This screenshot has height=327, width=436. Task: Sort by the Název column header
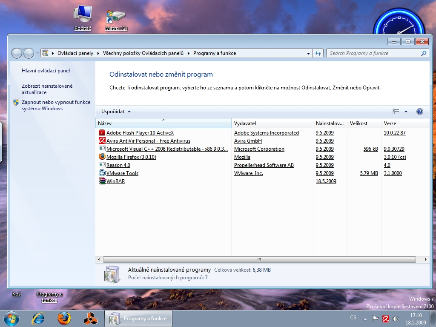tap(163, 123)
